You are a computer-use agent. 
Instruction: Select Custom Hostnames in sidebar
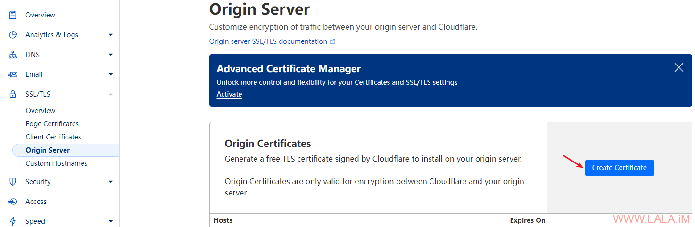coord(57,163)
